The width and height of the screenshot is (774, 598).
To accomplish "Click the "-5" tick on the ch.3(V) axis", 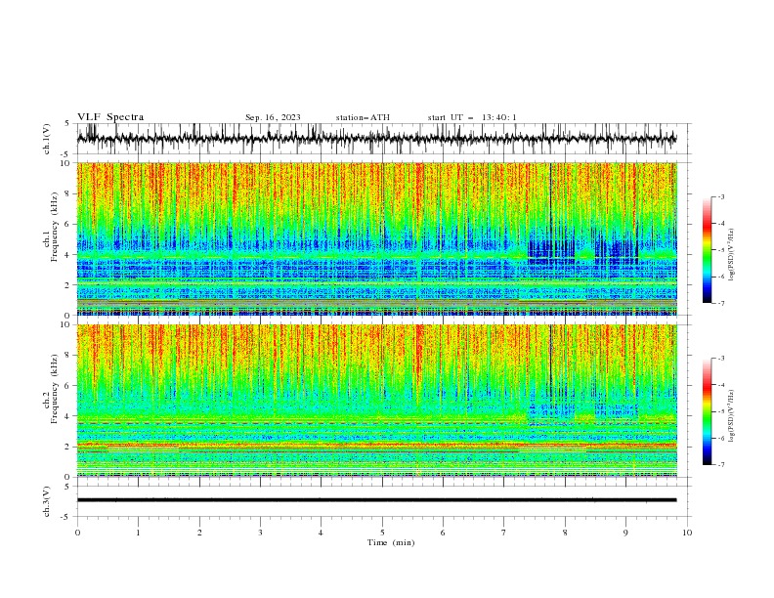I will [x=66, y=517].
